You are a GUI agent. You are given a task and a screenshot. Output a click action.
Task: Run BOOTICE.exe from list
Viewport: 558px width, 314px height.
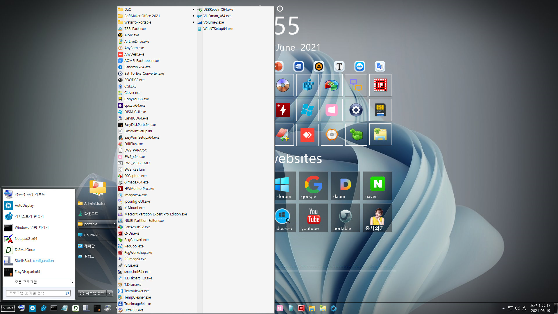click(156, 80)
